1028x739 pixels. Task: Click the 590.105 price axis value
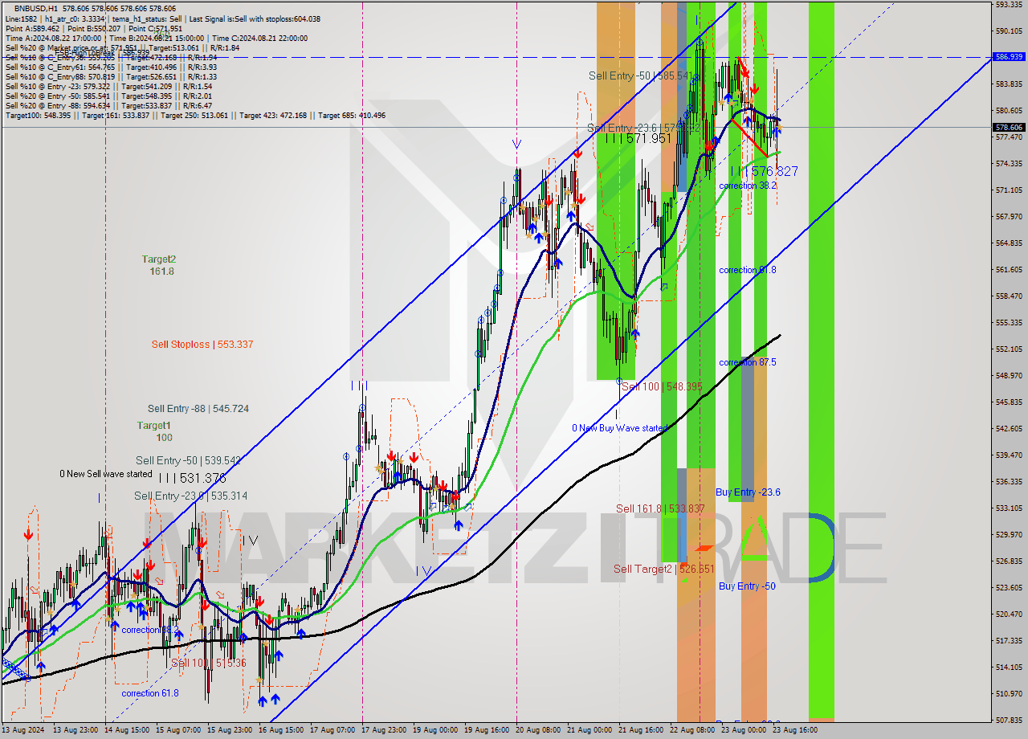tap(1009, 31)
